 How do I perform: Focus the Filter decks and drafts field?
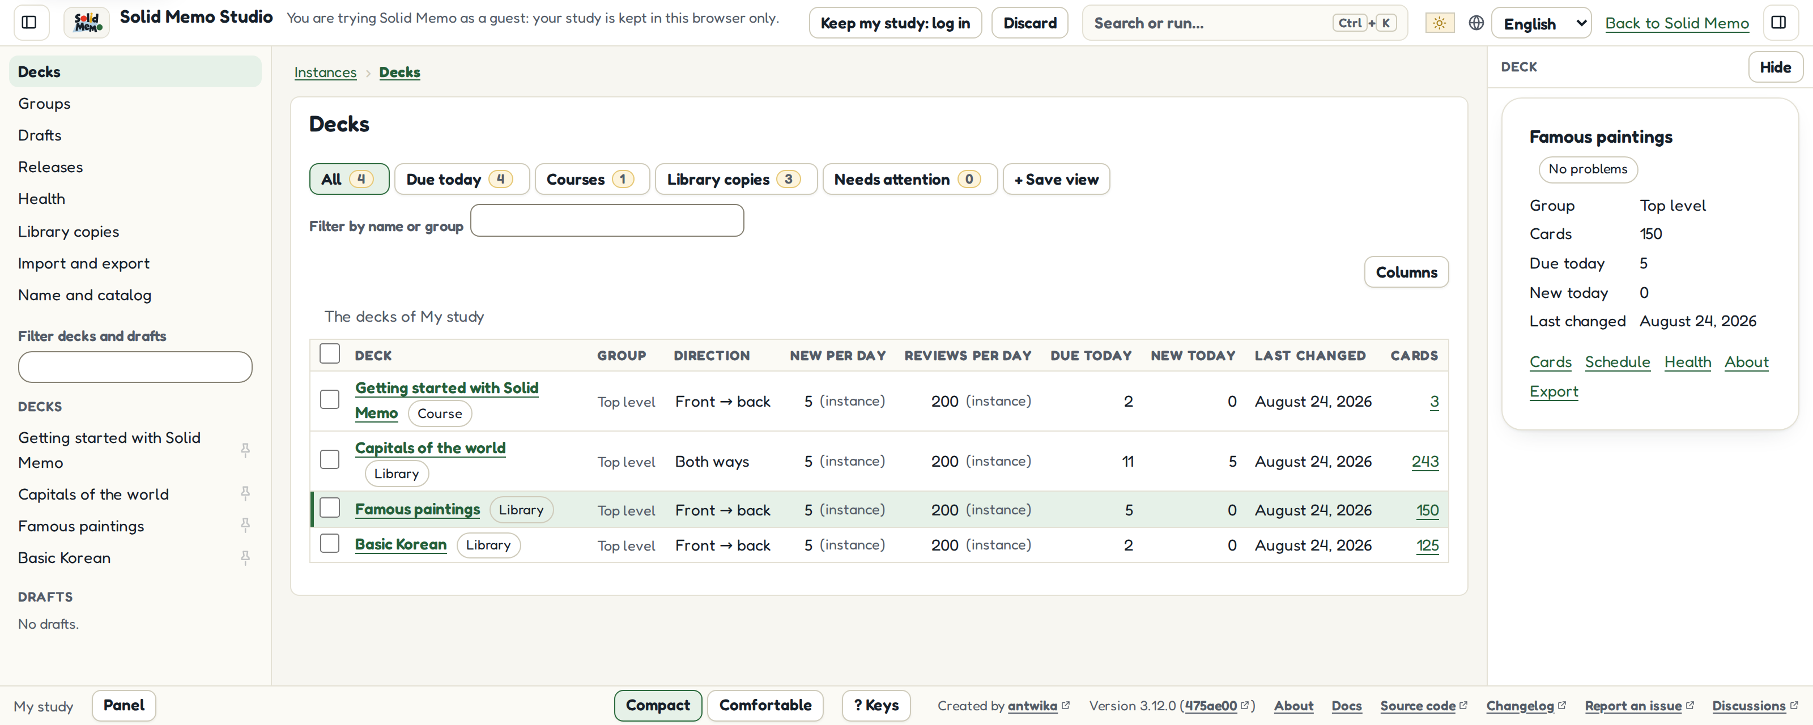point(135,366)
